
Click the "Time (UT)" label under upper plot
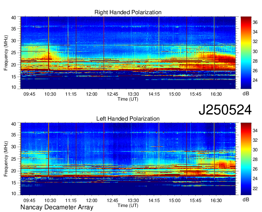pos(128,99)
